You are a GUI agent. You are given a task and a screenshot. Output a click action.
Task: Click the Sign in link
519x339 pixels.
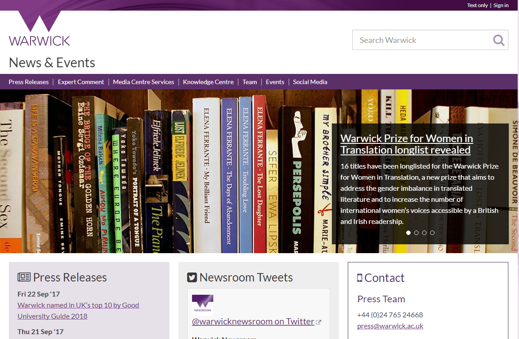pyautogui.click(x=501, y=5)
